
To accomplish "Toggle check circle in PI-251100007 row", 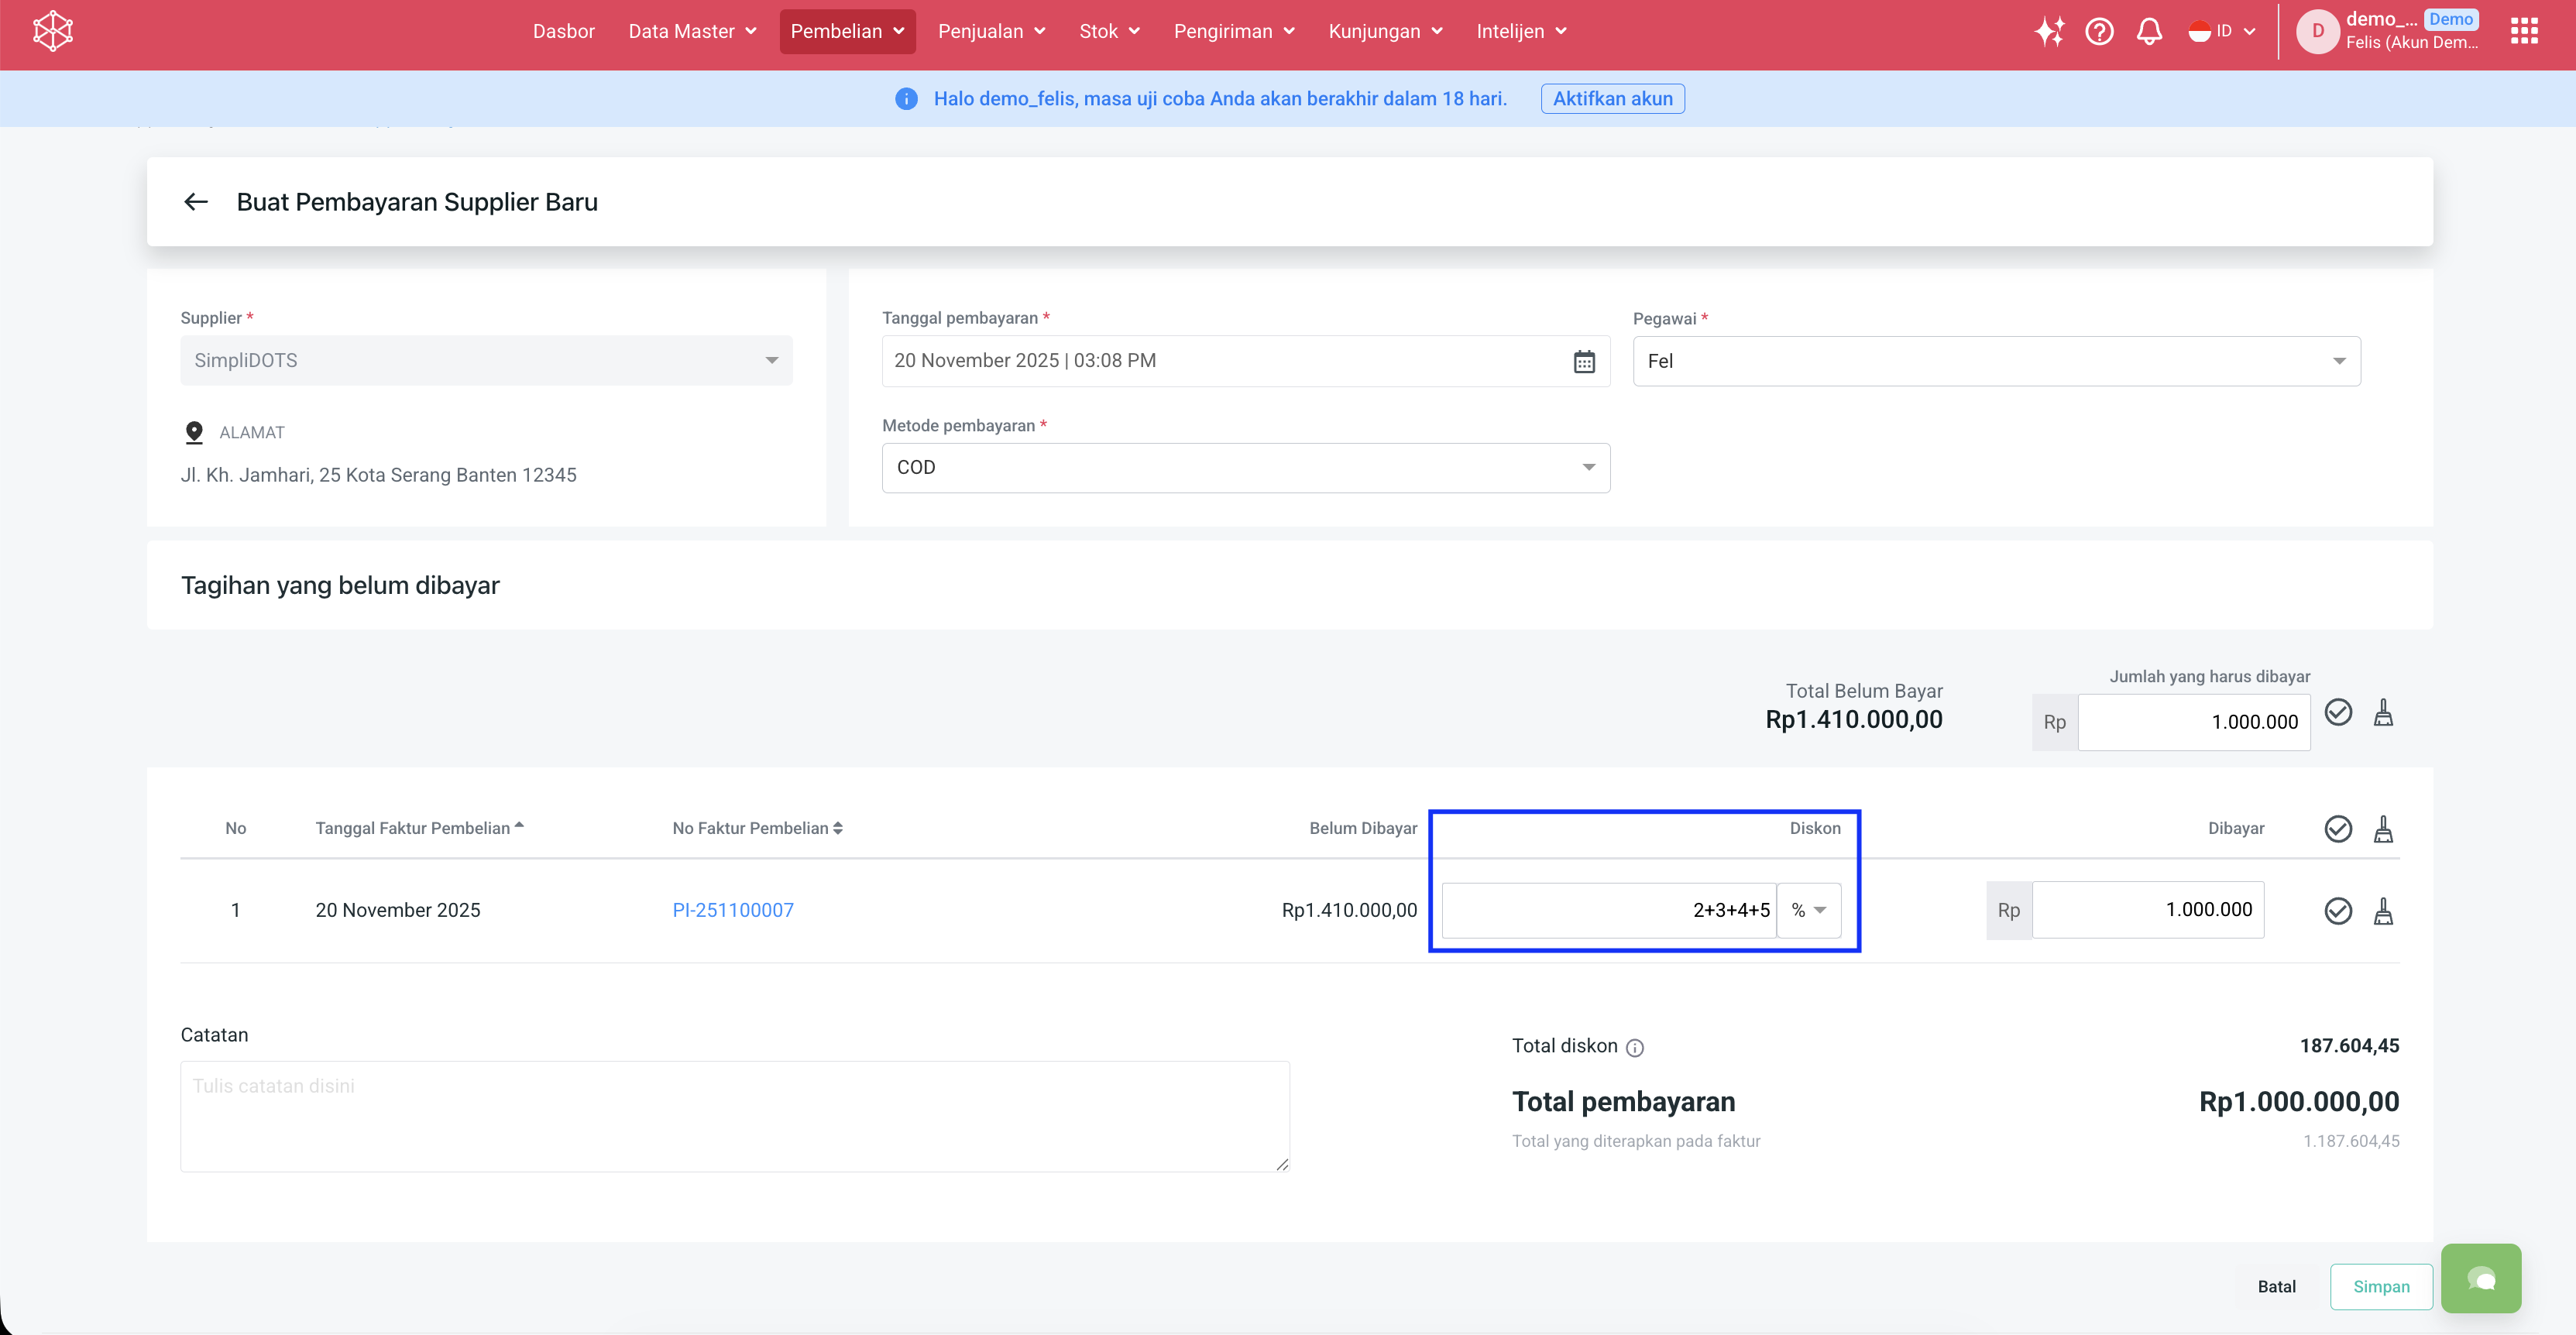I will (2338, 910).
